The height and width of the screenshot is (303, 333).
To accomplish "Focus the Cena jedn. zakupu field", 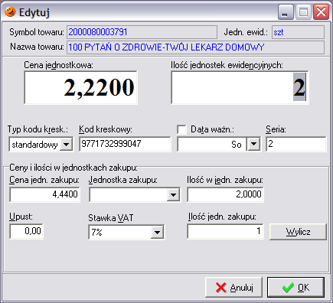I will [x=44, y=194].
